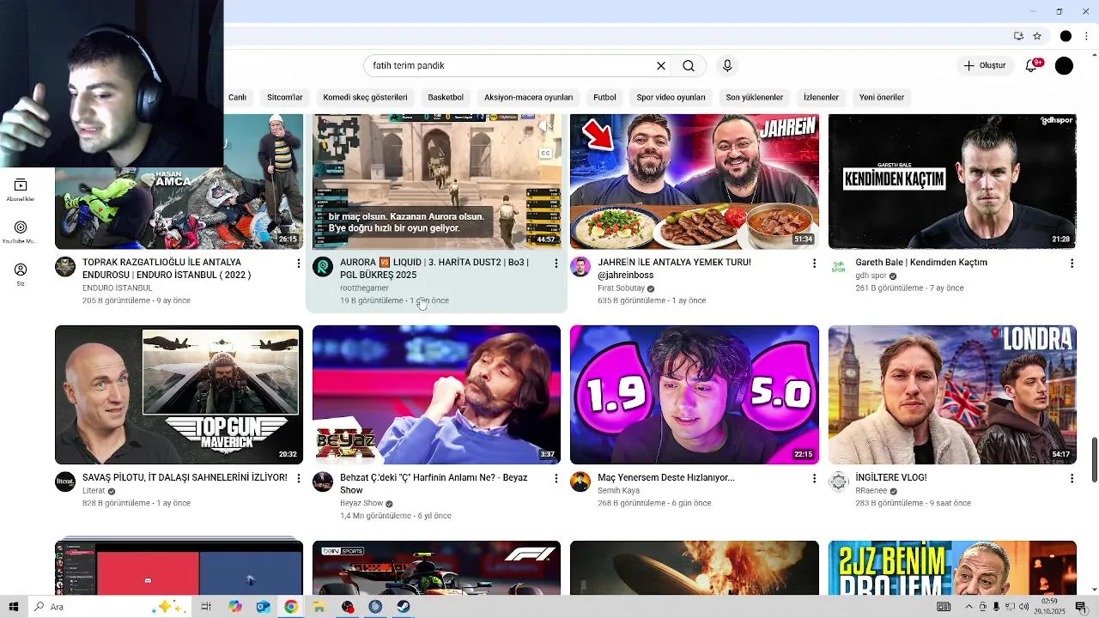
Task: Open File Explorer from the taskbar
Action: [319, 607]
